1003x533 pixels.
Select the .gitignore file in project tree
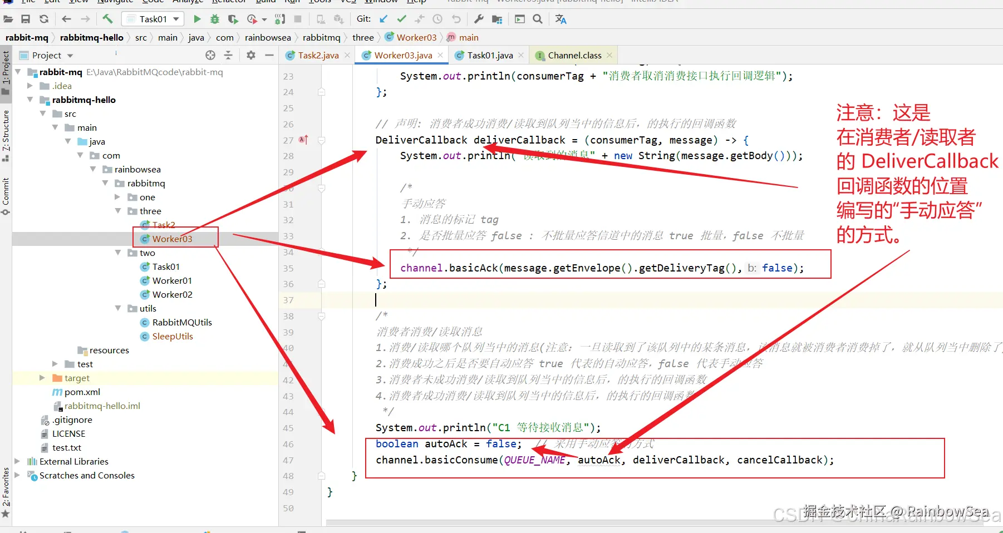72,420
